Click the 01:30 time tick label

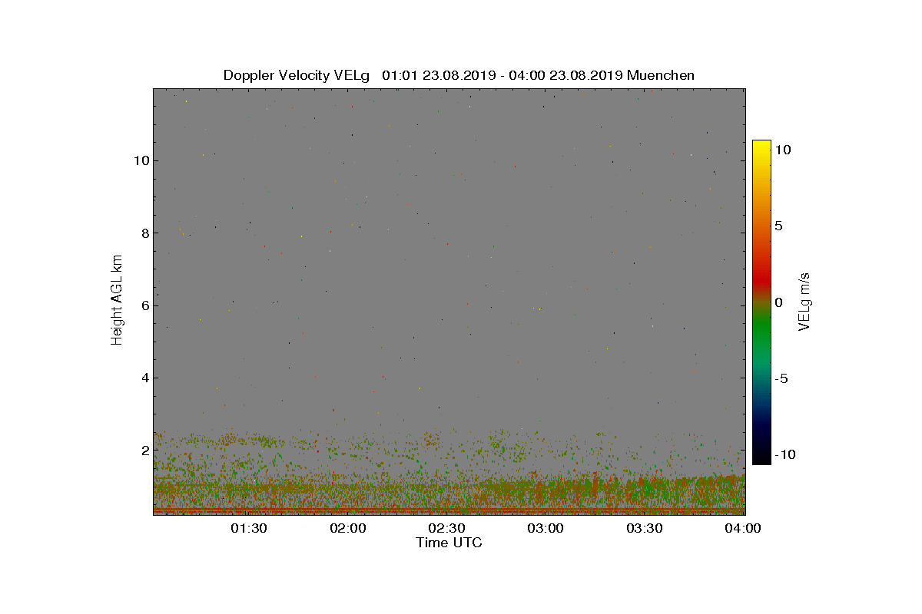[249, 529]
